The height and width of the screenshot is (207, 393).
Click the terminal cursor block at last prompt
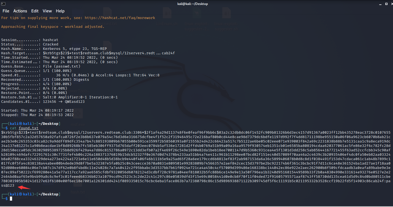(x=11, y=198)
